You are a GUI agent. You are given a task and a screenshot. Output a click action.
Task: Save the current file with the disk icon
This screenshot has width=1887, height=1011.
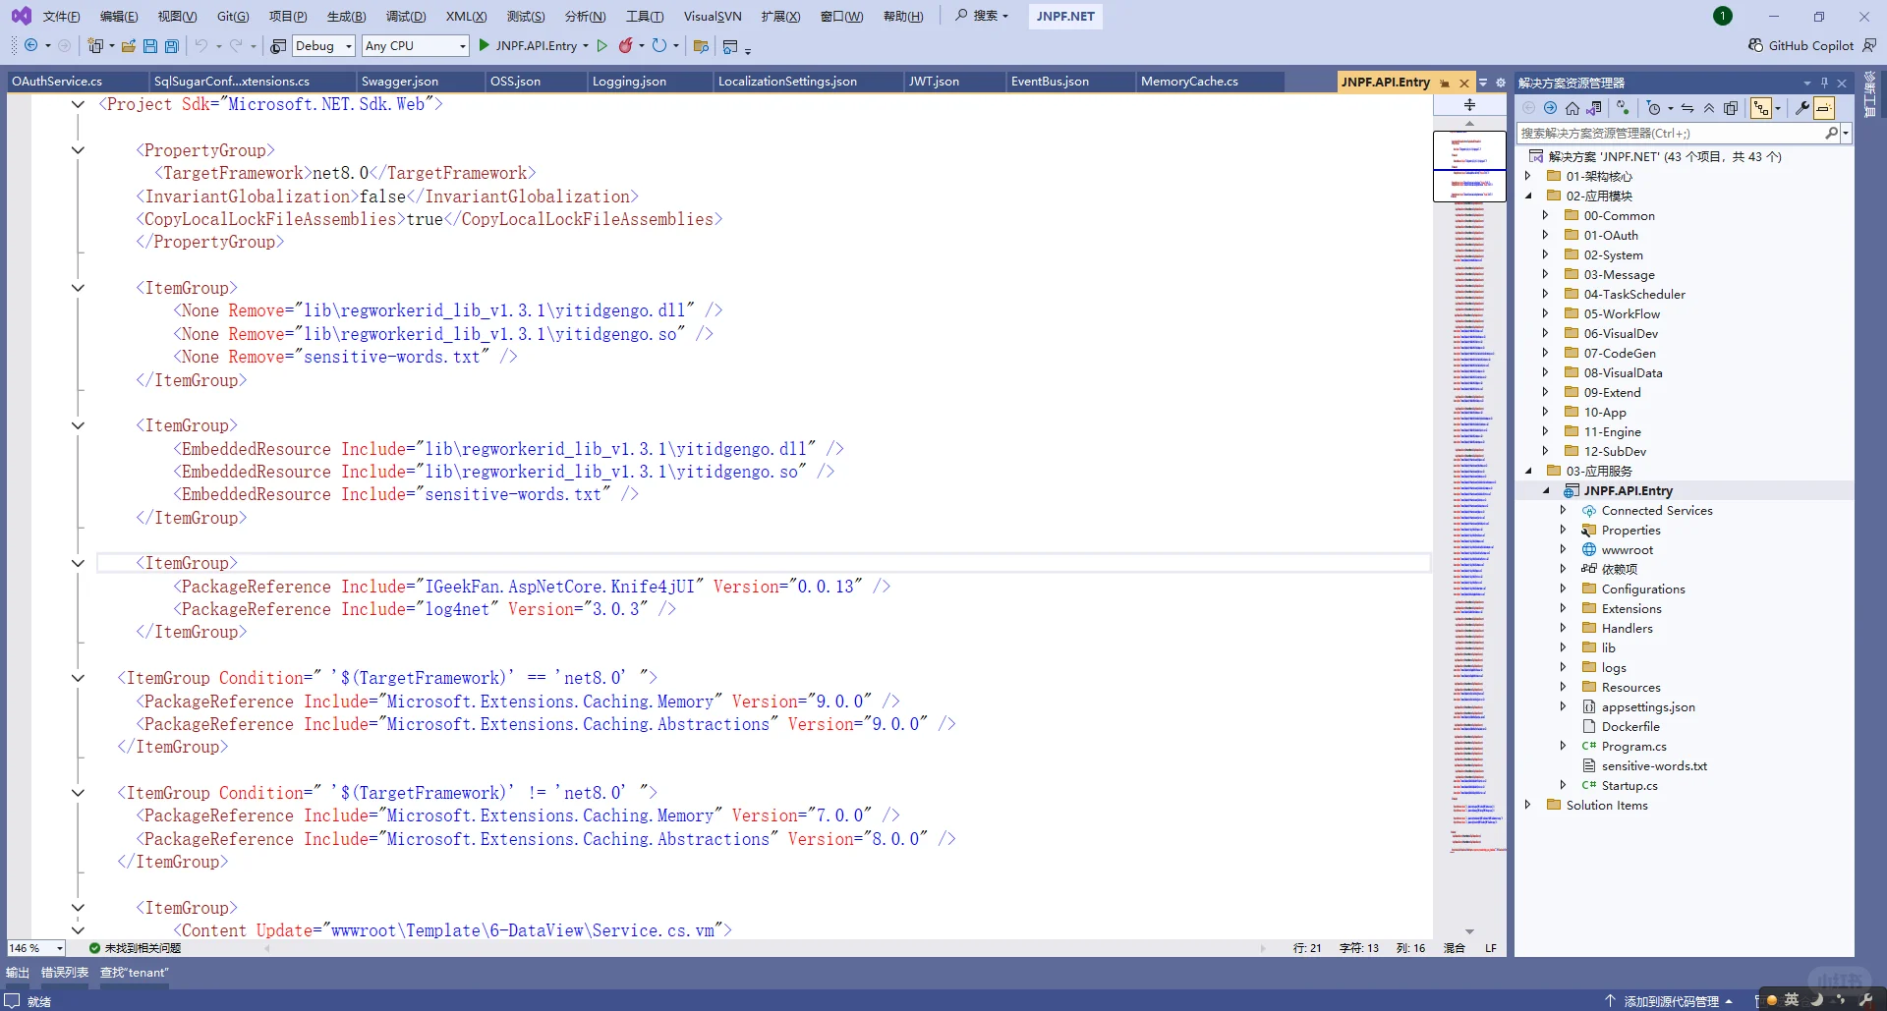(x=150, y=45)
